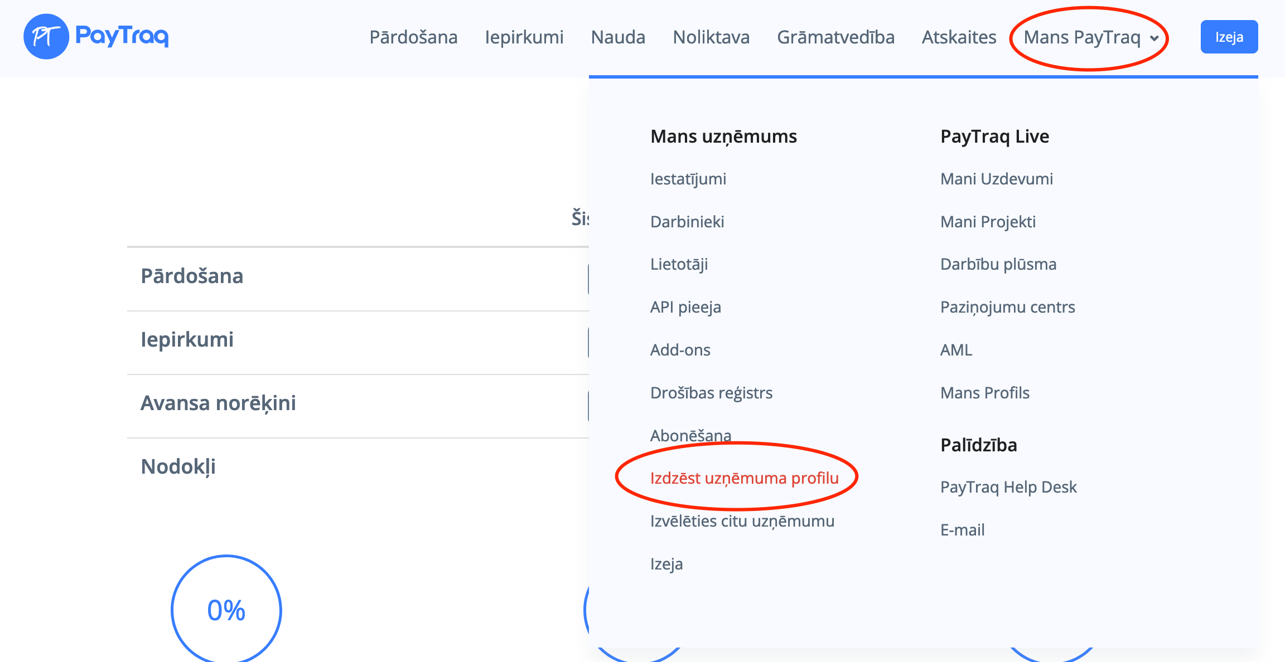Select Darbinieki in the dropdown menu
The width and height of the screenshot is (1285, 662).
coord(687,222)
